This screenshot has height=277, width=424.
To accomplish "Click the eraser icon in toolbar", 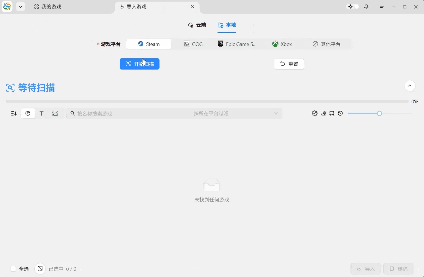I will pos(323,114).
